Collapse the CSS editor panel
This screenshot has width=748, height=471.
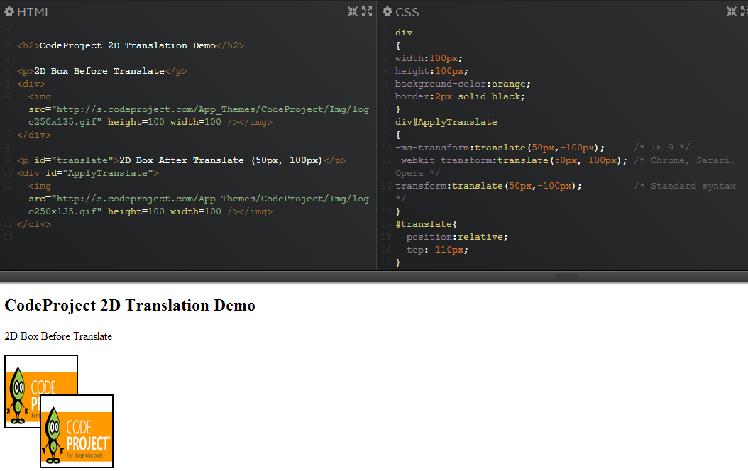pyautogui.click(x=731, y=11)
